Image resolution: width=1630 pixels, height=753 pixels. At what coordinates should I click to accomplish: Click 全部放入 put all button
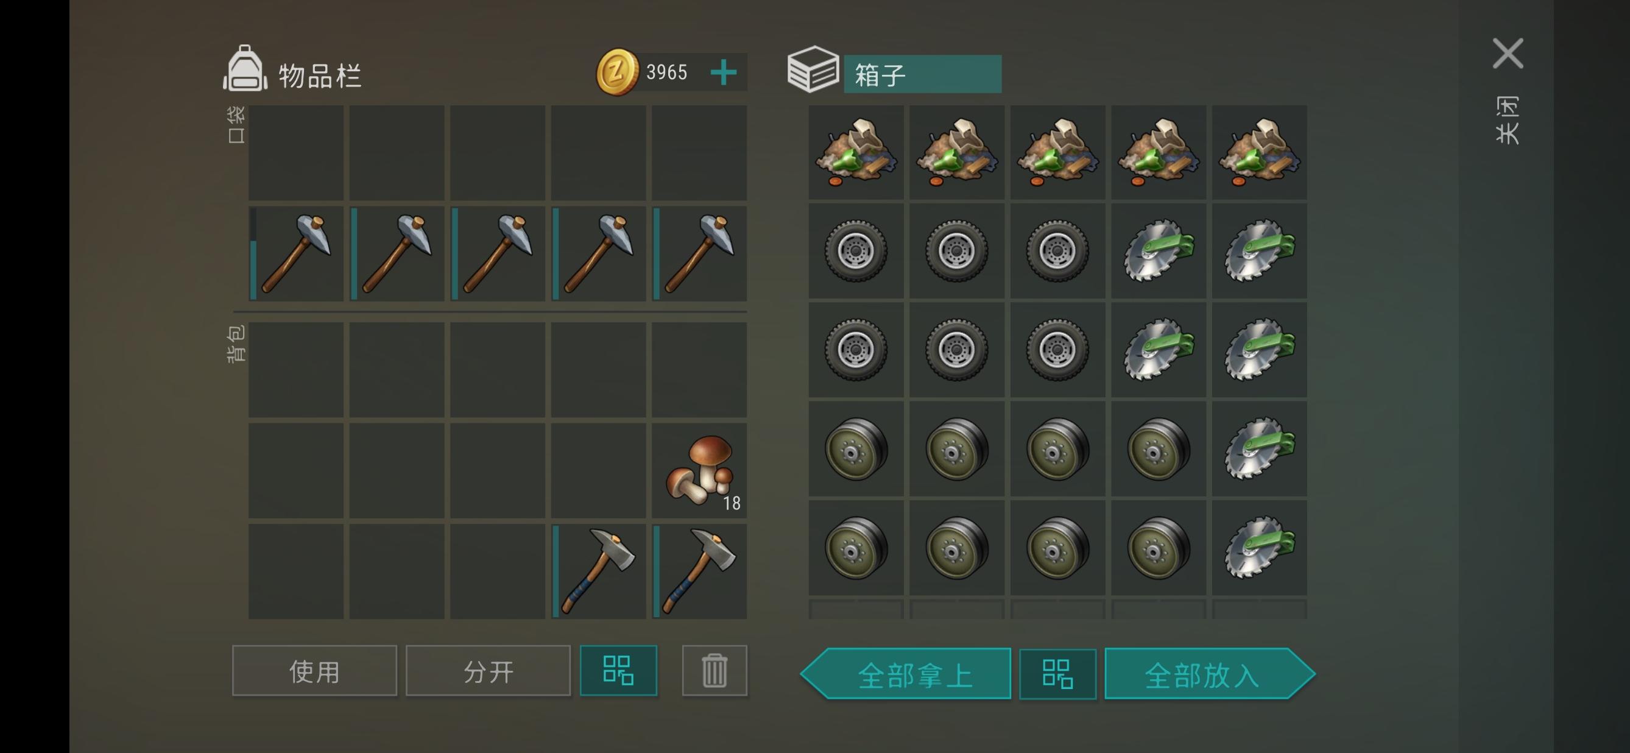tap(1210, 674)
